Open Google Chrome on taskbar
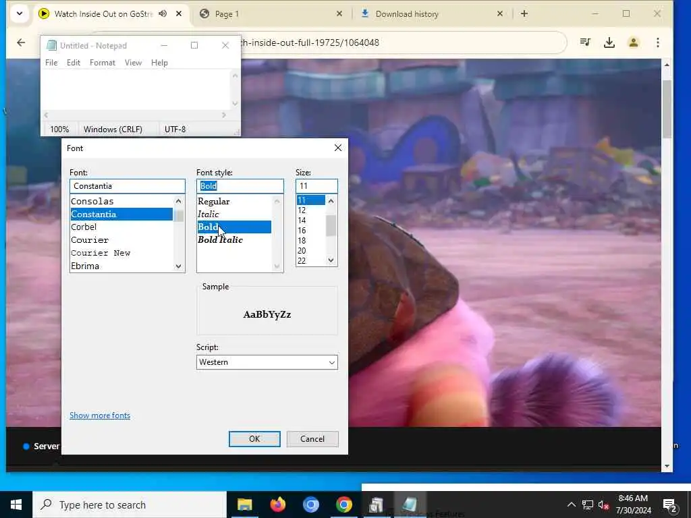 [x=343, y=505]
